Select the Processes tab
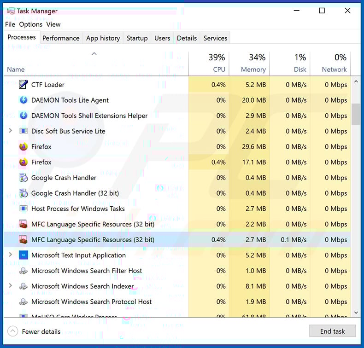Viewport: 364px width, 348px height. click(x=22, y=37)
